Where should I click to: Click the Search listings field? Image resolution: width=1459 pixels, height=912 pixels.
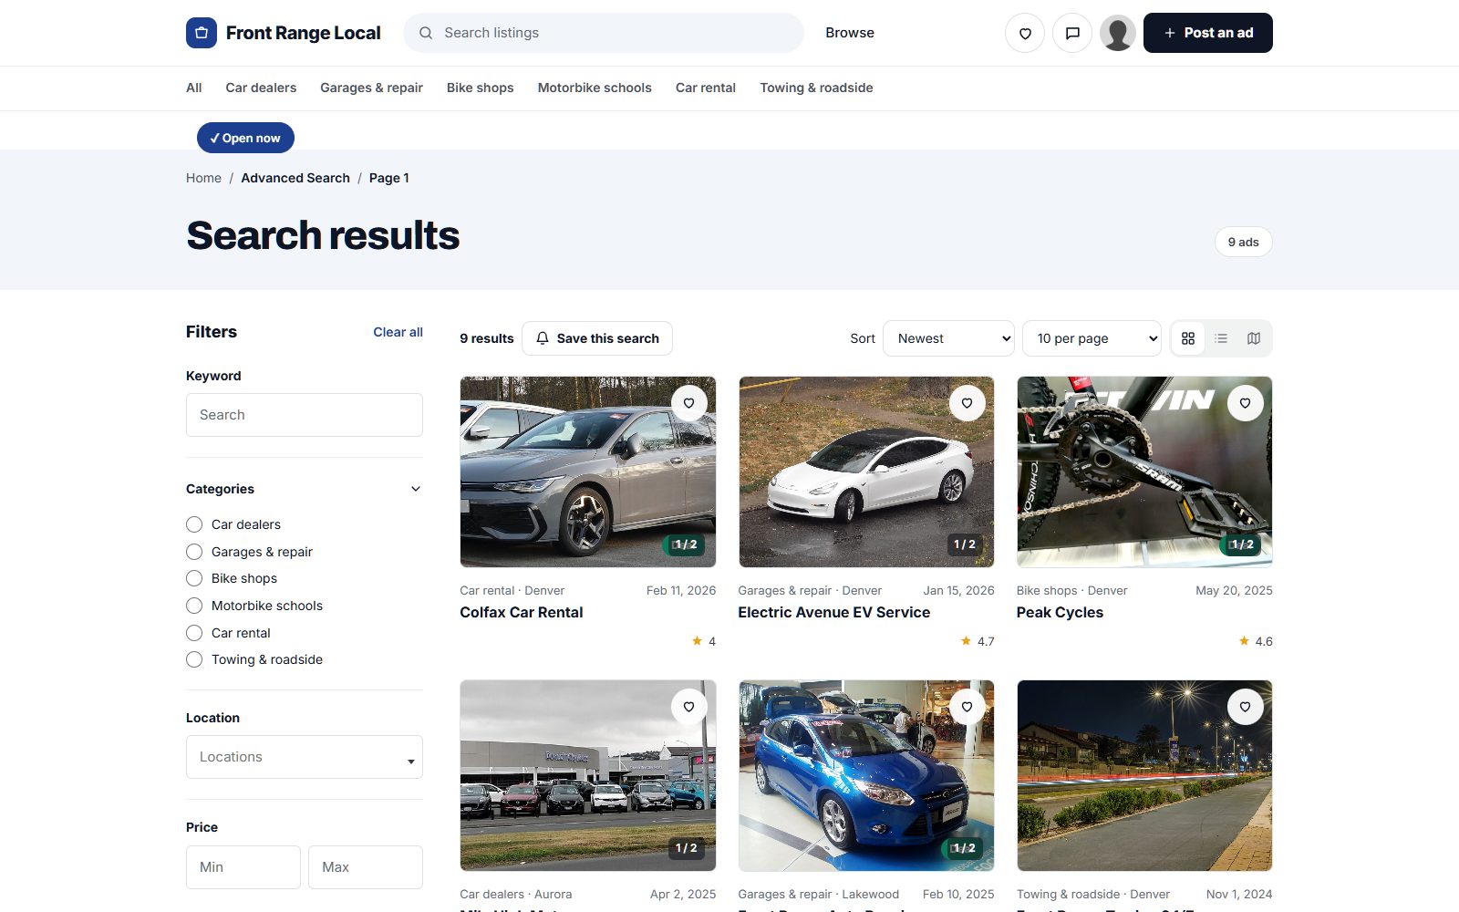click(x=604, y=33)
